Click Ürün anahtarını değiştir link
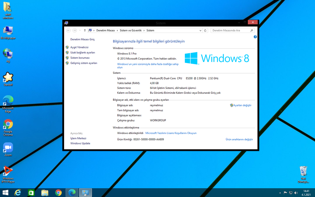The height and width of the screenshot is (197, 315). [x=239, y=139]
